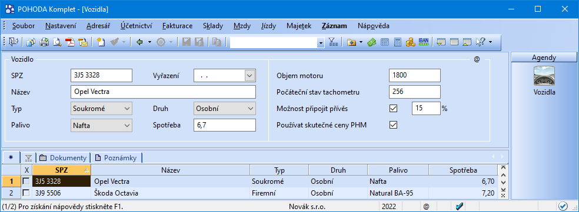Sort by the Název column header
The image size is (579, 212).
pyautogui.click(x=171, y=170)
